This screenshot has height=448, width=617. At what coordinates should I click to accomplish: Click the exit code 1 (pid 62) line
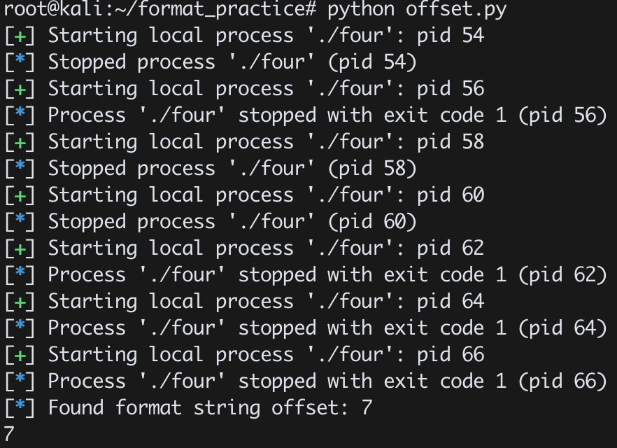pos(306,275)
